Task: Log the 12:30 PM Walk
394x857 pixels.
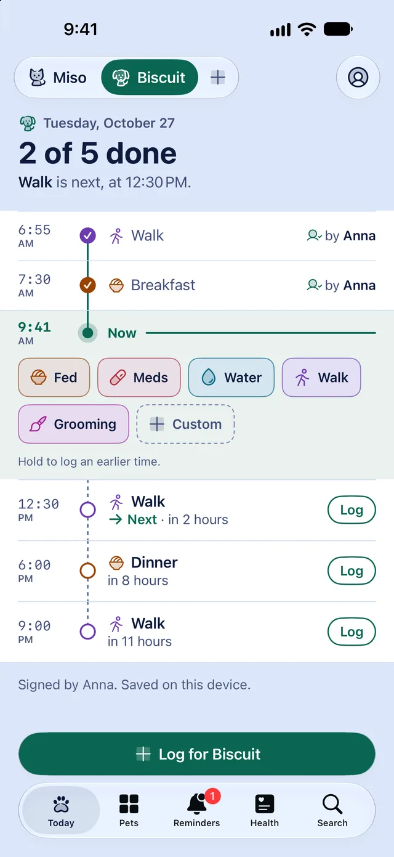Action: [351, 510]
